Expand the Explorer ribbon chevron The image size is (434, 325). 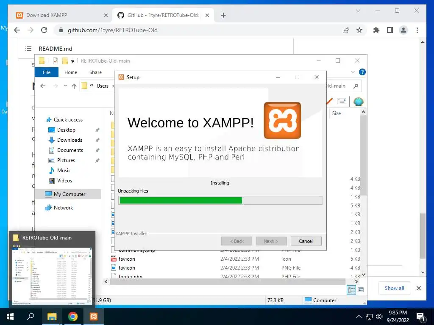pos(353,72)
